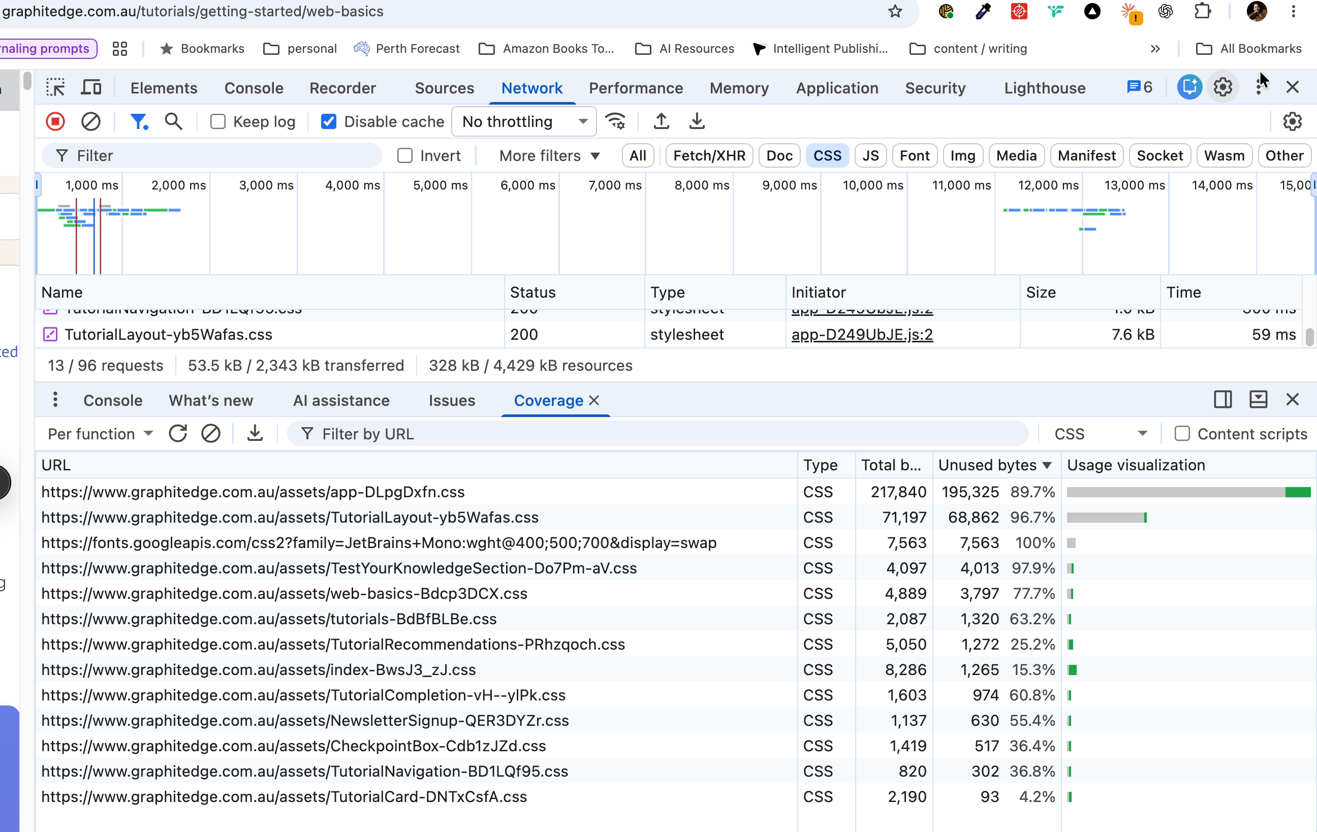Viewport: 1317px width, 832px height.
Task: Select the Fetch/XHR filter button
Action: pyautogui.click(x=709, y=156)
